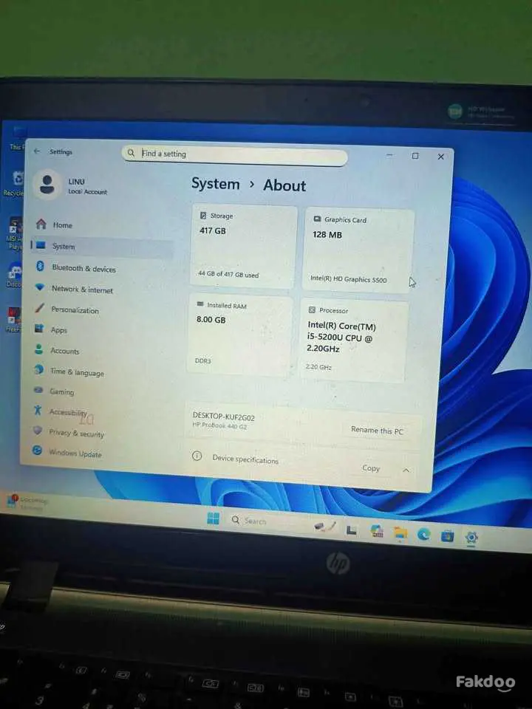The width and height of the screenshot is (532, 709).
Task: Click the System breadcrumb link
Action: tap(215, 184)
